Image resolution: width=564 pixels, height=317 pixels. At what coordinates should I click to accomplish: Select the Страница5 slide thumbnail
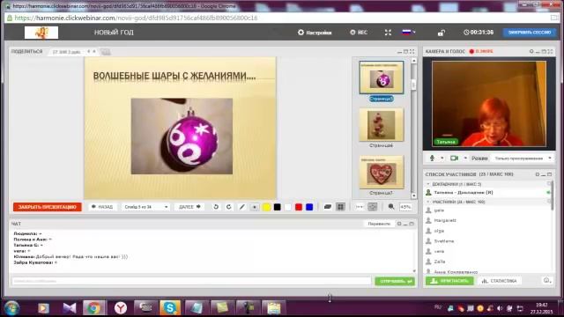(382, 77)
